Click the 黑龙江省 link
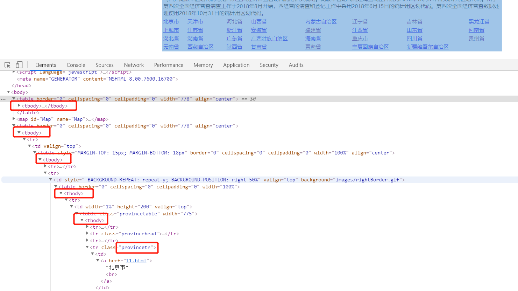 point(479,22)
